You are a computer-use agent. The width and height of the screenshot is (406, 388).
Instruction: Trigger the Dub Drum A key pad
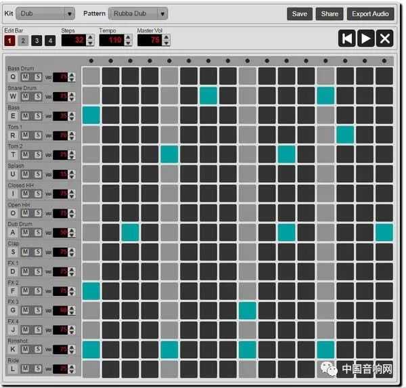(12, 232)
